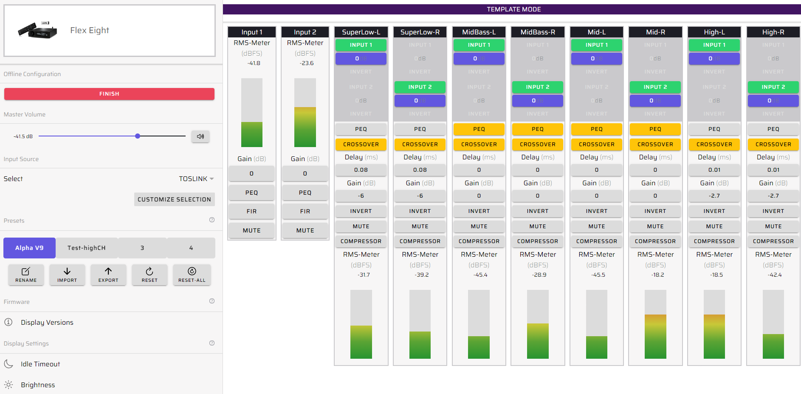The image size is (801, 394).
Task: Select the Test-highCH preset tab
Action: [x=87, y=248]
